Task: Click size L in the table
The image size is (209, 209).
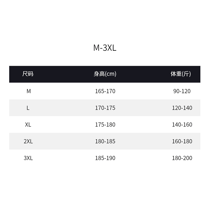Action: coord(28,108)
